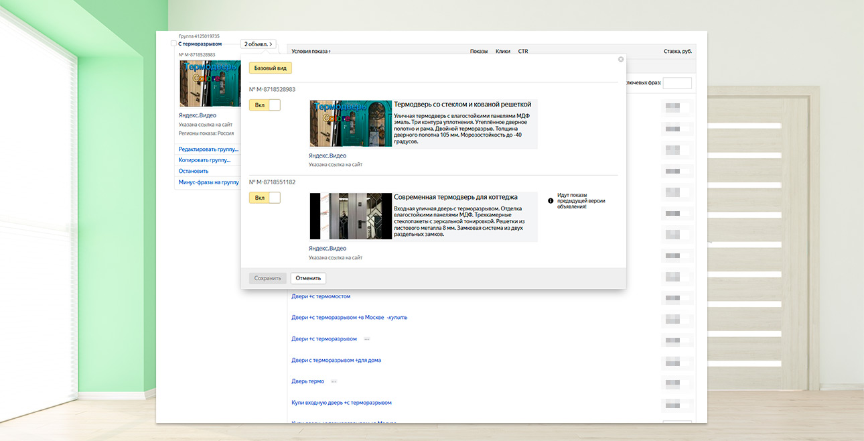The image size is (864, 441).
Task: Open the teal thermo door ad thumbnail
Action: tap(350, 123)
